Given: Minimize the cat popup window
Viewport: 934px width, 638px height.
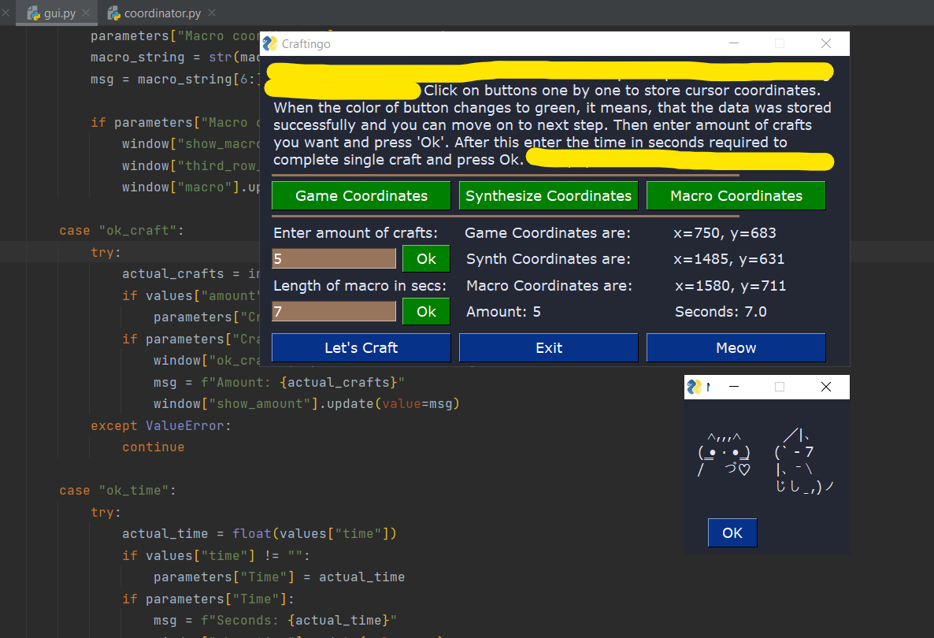Looking at the screenshot, I should click(734, 387).
